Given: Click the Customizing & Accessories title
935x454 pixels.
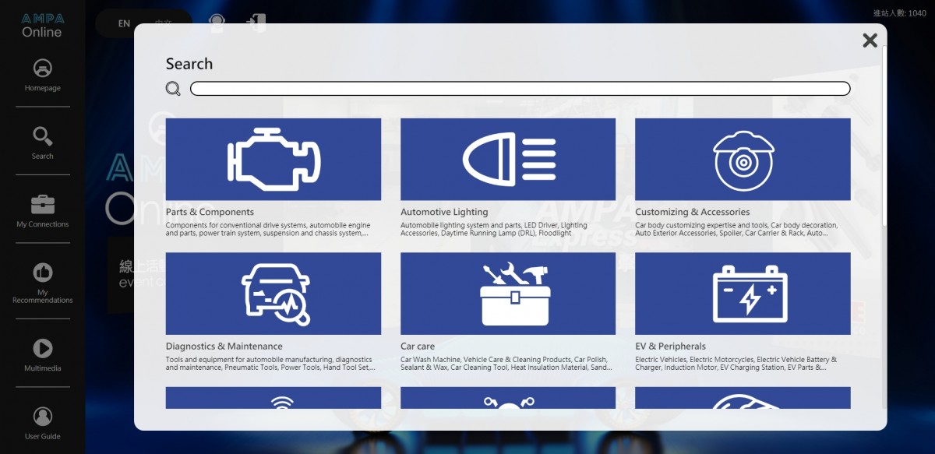Looking at the screenshot, I should 693,212.
